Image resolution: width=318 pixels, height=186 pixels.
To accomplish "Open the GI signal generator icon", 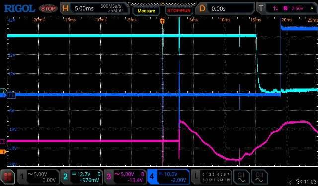I will 241,177.
